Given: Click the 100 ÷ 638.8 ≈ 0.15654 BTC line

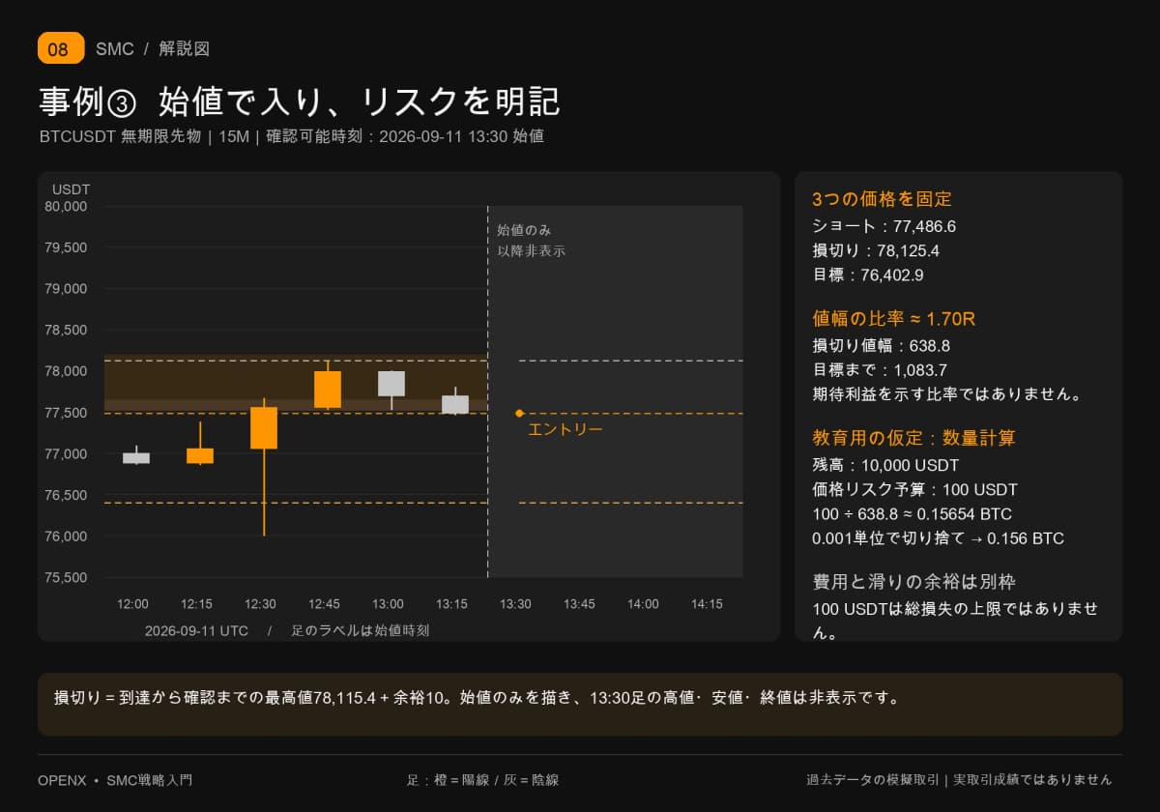Looking at the screenshot, I should [913, 514].
